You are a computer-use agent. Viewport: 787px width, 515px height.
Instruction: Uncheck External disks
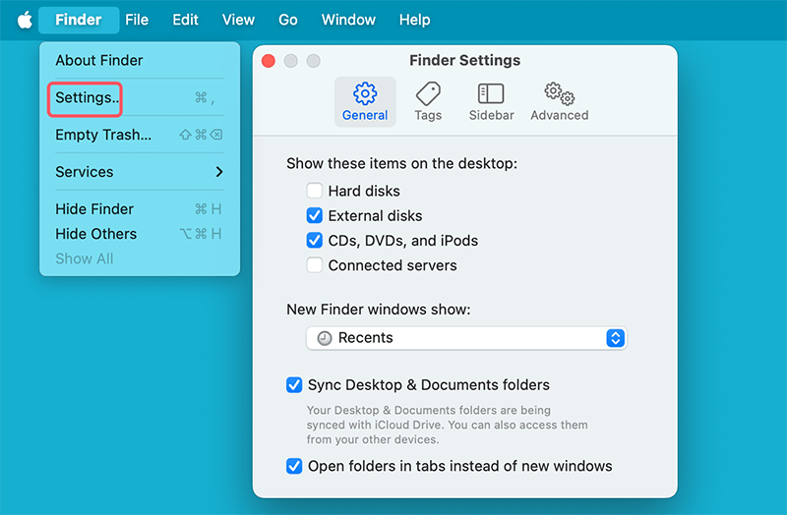(314, 215)
